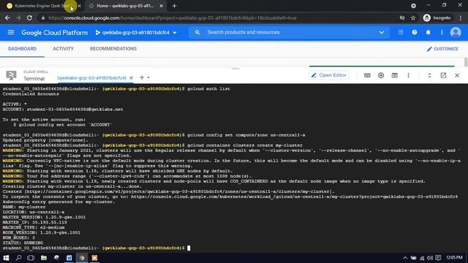The height and width of the screenshot is (263, 468).
Task: Click the Google Cloud Platform logo text
Action: pos(55,32)
